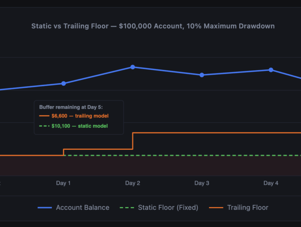
Task: Click the blue line swatch in legend
Action: coord(45,208)
